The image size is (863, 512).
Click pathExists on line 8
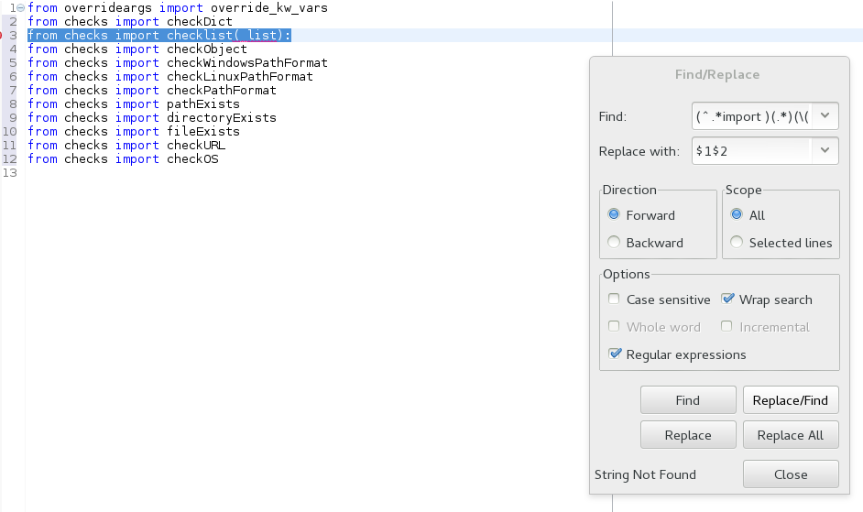tap(203, 104)
